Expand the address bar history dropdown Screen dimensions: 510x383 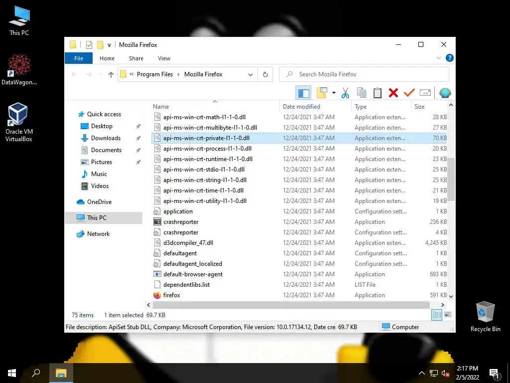[x=251, y=75]
